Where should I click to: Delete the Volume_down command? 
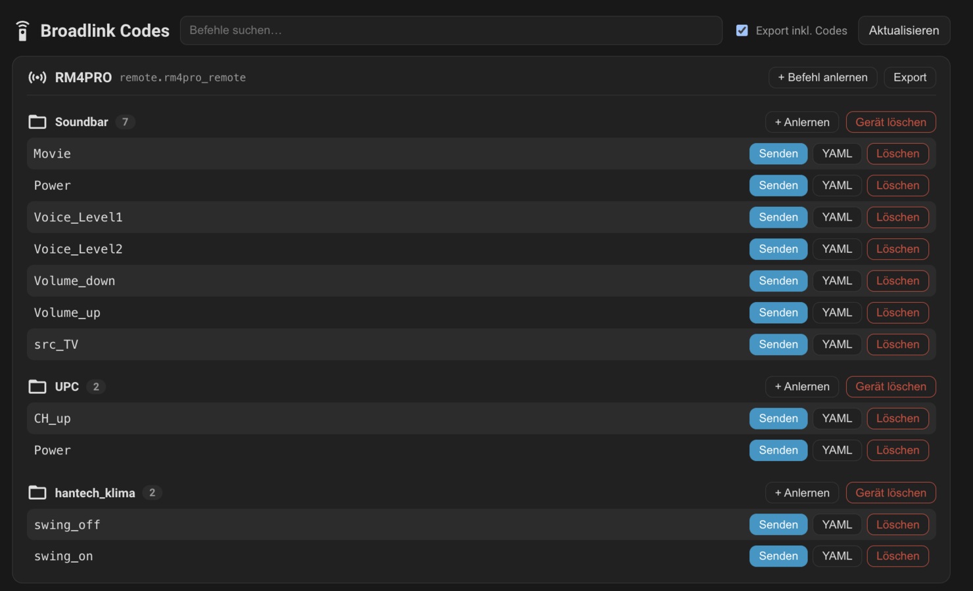tap(897, 281)
